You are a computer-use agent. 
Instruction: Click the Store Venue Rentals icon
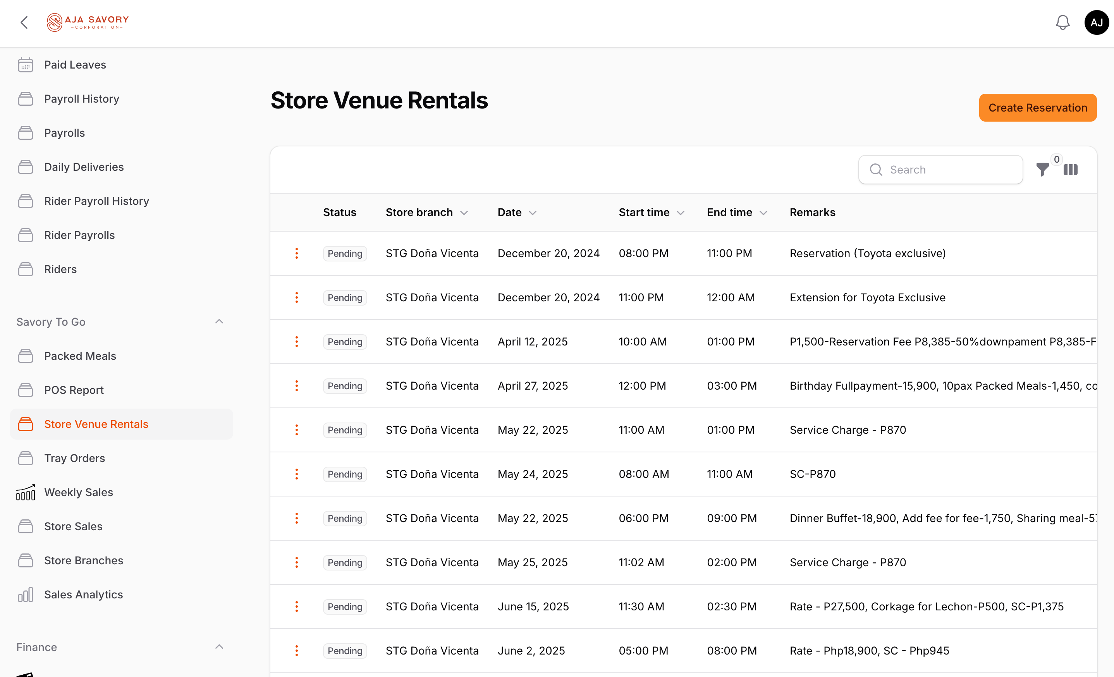pos(25,424)
